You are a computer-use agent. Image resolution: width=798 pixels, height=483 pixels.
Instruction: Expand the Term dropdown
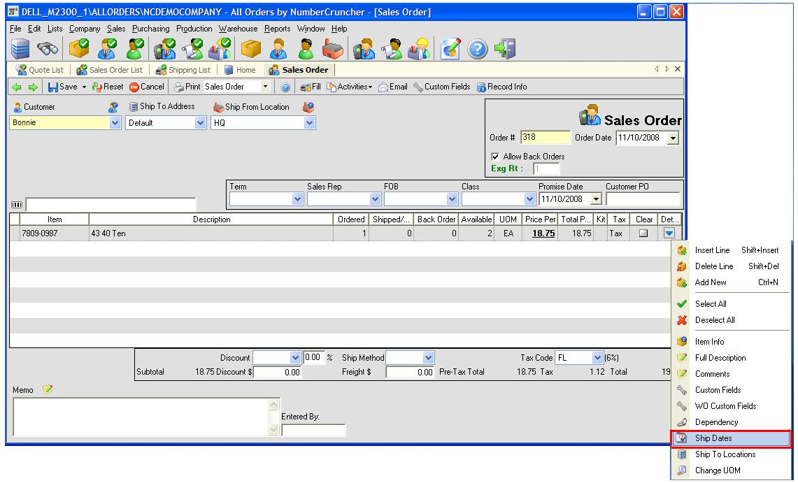(x=298, y=199)
